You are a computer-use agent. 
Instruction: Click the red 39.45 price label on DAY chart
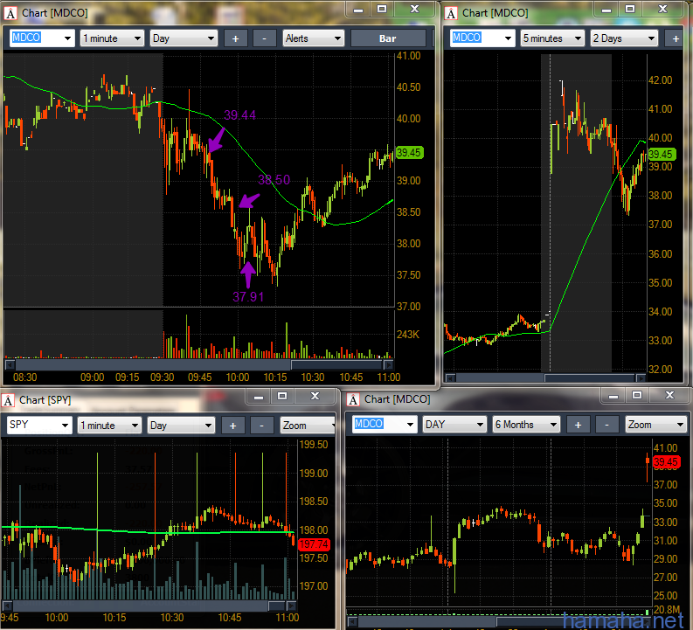pos(667,462)
